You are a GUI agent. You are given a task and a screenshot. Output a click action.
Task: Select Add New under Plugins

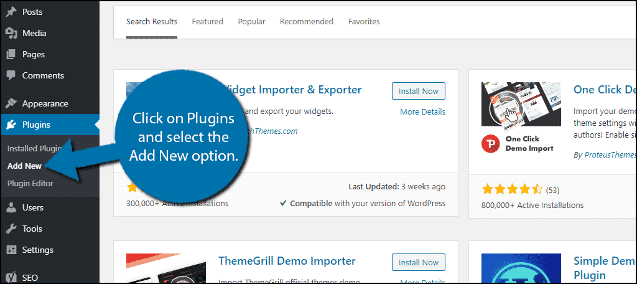click(x=24, y=166)
